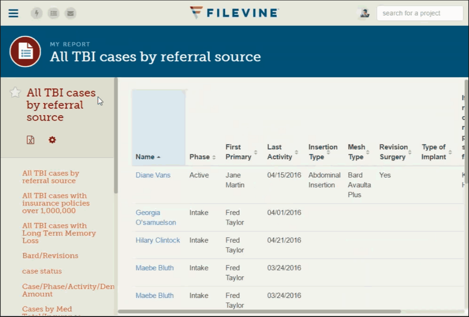Click the sidebar report title heading

click(61, 105)
